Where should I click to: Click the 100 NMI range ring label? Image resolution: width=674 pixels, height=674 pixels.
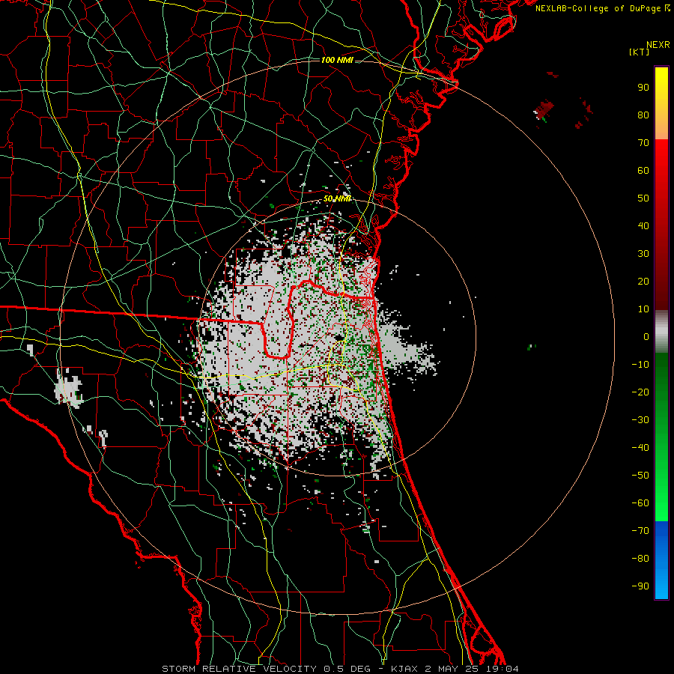[338, 60]
